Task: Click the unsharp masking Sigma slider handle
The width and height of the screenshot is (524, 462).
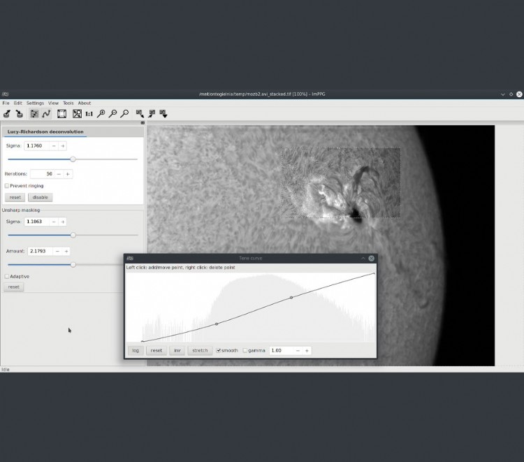Action: coord(73,235)
